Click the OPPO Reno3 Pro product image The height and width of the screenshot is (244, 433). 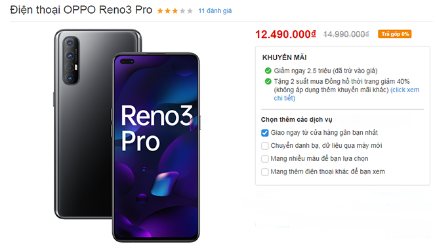[127, 135]
